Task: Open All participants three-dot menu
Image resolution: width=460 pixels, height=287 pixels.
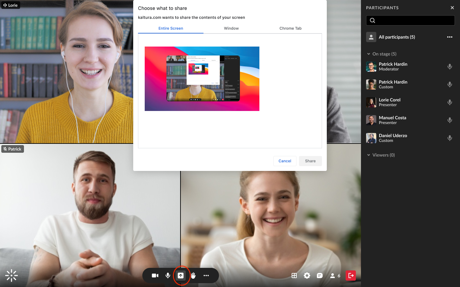Action: pos(449,37)
